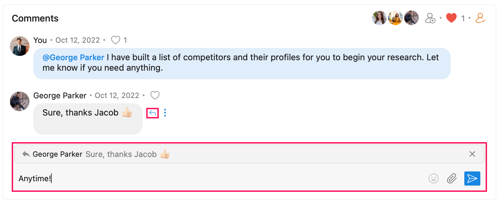The height and width of the screenshot is (204, 500).
Task: Click the George Parker author name
Action: (x=60, y=96)
